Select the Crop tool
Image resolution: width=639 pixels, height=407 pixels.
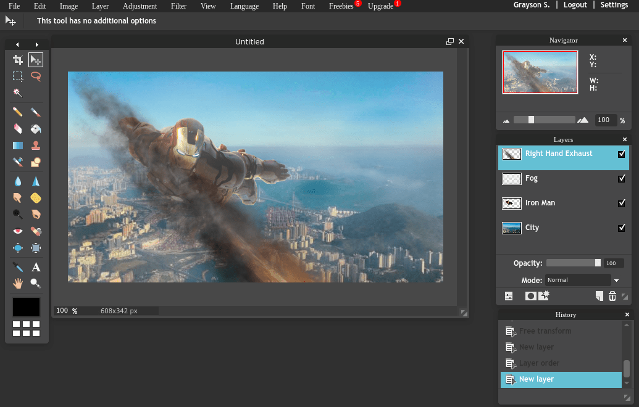[17, 60]
